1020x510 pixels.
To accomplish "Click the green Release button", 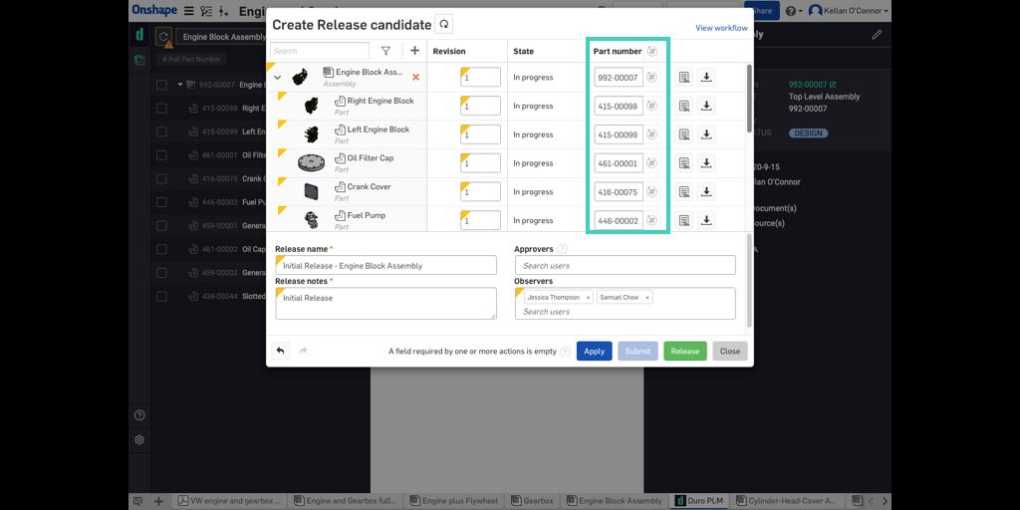I will click(684, 351).
